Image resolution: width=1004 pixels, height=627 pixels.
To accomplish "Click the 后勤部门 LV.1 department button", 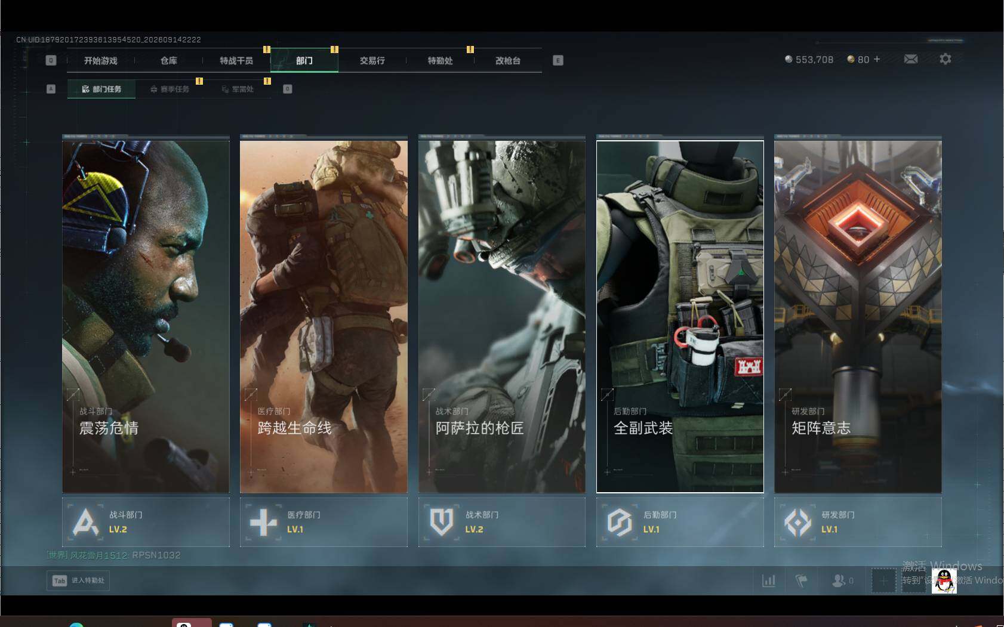I will [x=680, y=522].
